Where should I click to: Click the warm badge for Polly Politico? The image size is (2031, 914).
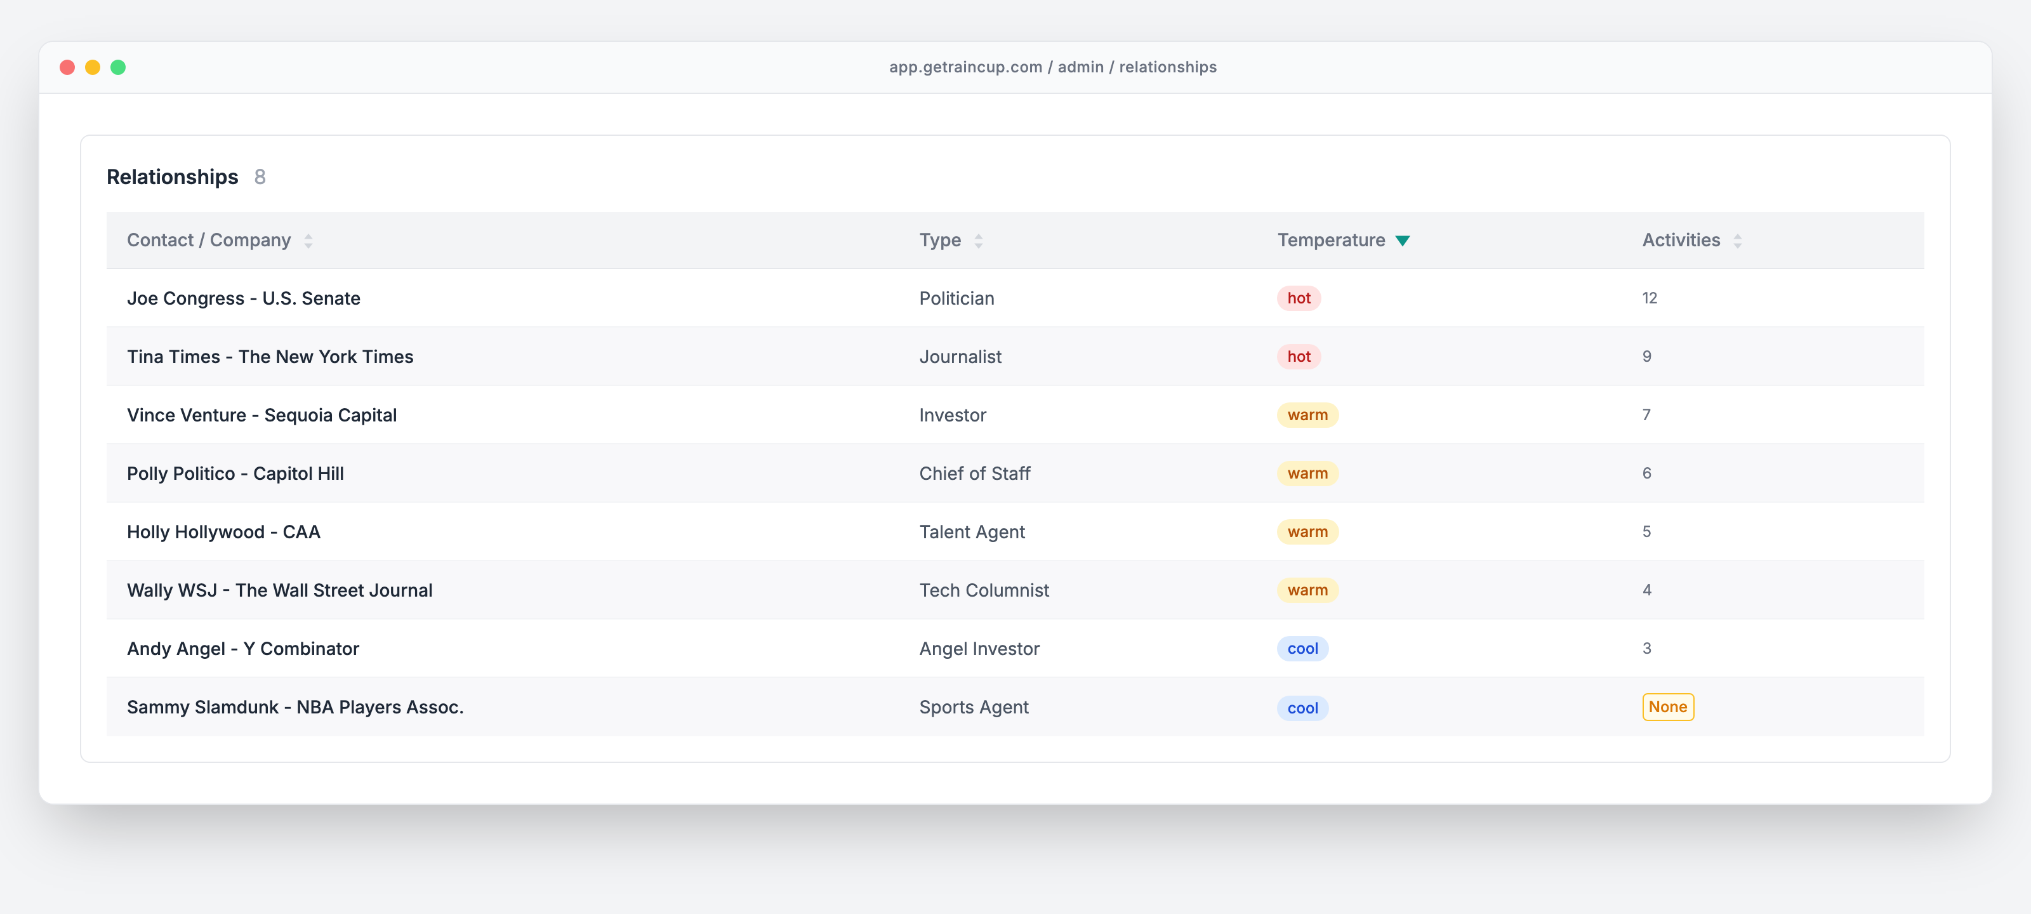pos(1307,473)
